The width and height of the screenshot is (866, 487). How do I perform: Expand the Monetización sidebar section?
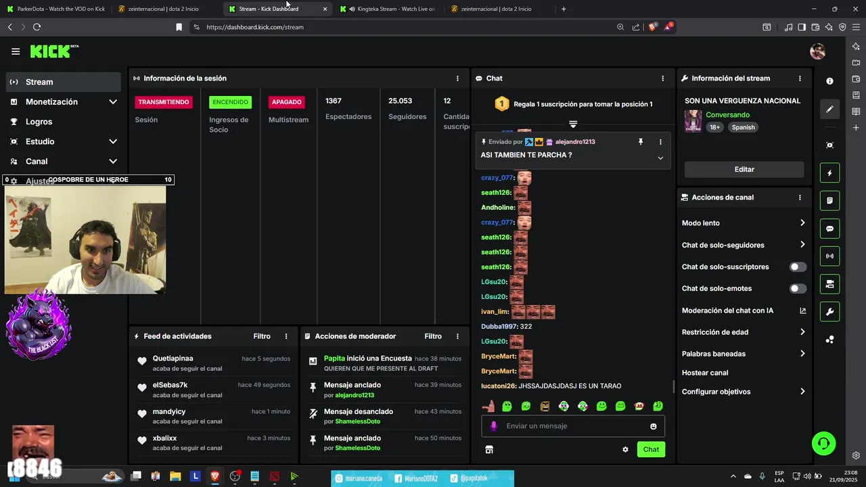[113, 102]
